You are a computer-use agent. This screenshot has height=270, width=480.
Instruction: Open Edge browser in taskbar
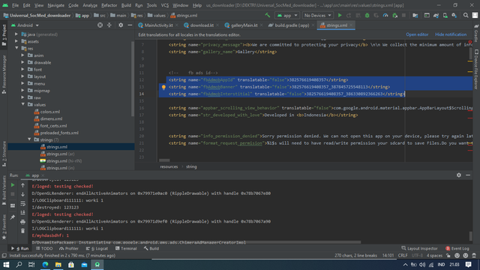(45, 265)
